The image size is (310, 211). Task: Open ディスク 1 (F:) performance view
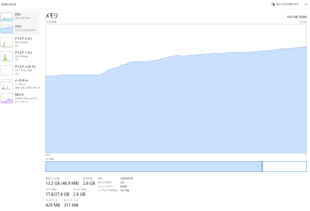[20, 56]
